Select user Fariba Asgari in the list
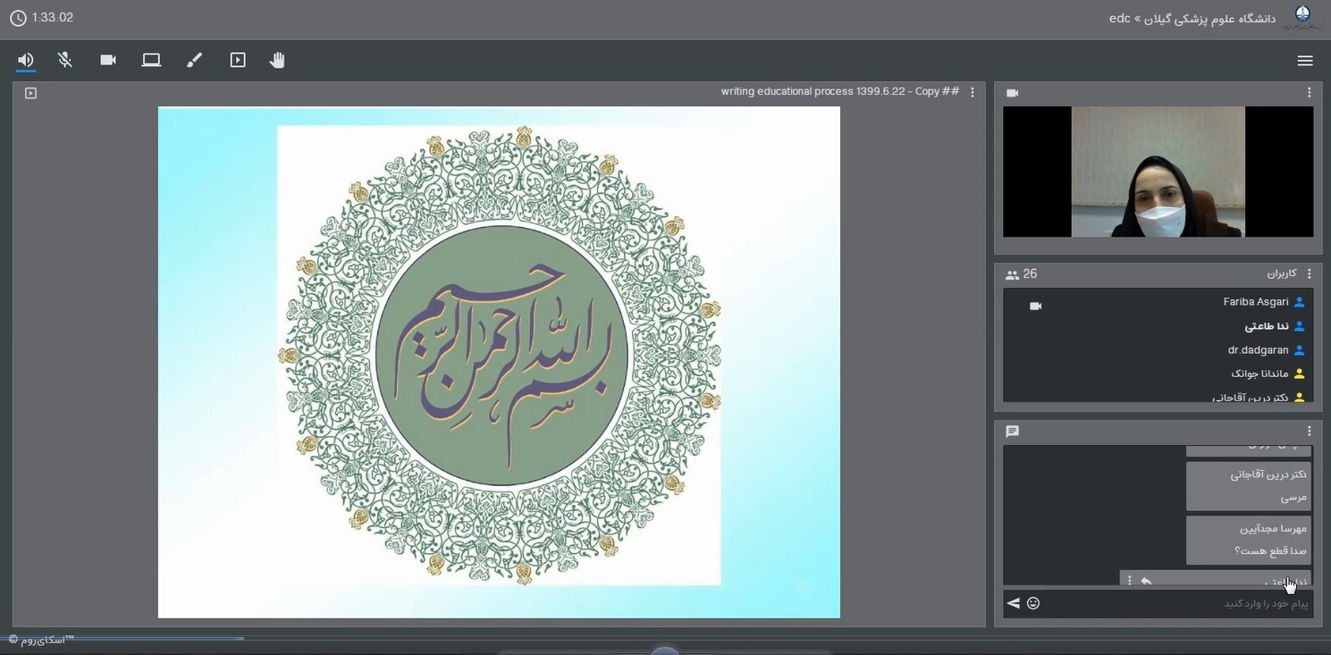Screen dimensions: 1331x655 tap(1255, 302)
